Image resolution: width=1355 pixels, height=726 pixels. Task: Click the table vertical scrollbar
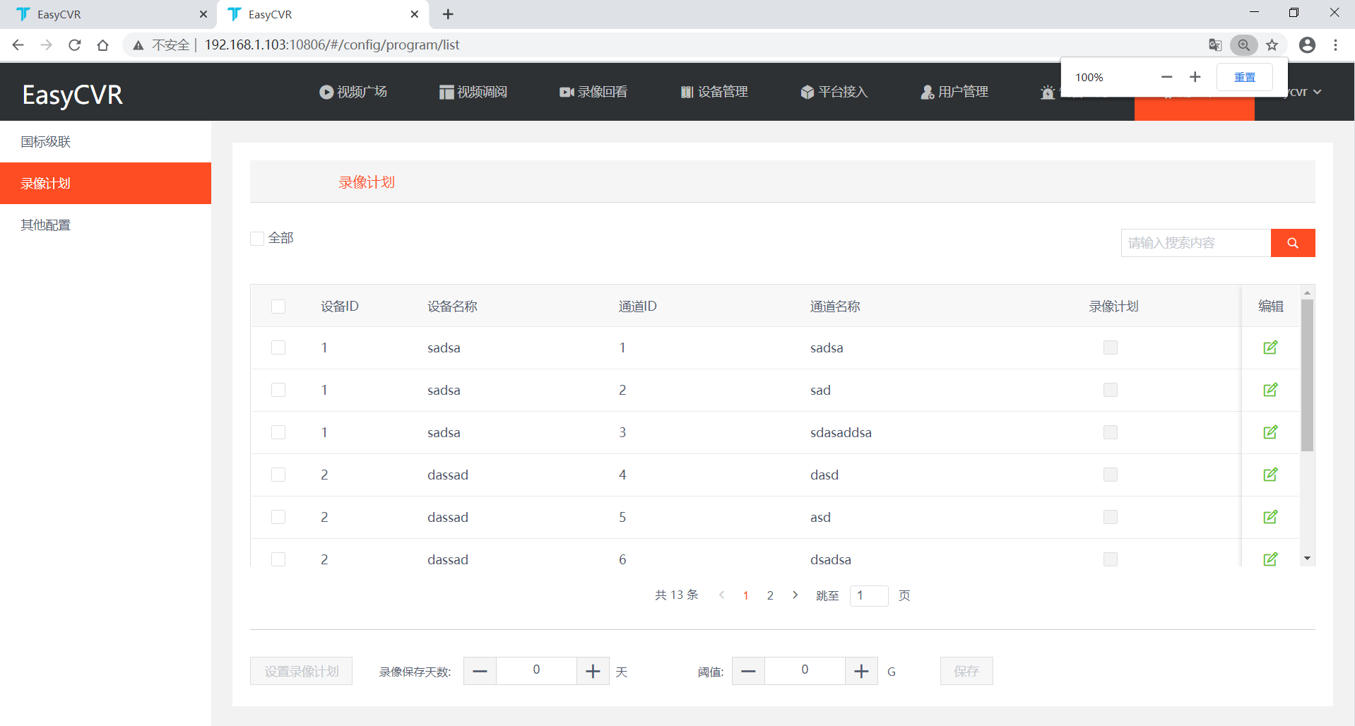(1307, 375)
